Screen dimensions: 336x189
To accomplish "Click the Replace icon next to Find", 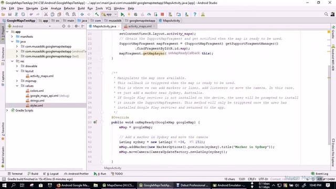I will point(74,14).
